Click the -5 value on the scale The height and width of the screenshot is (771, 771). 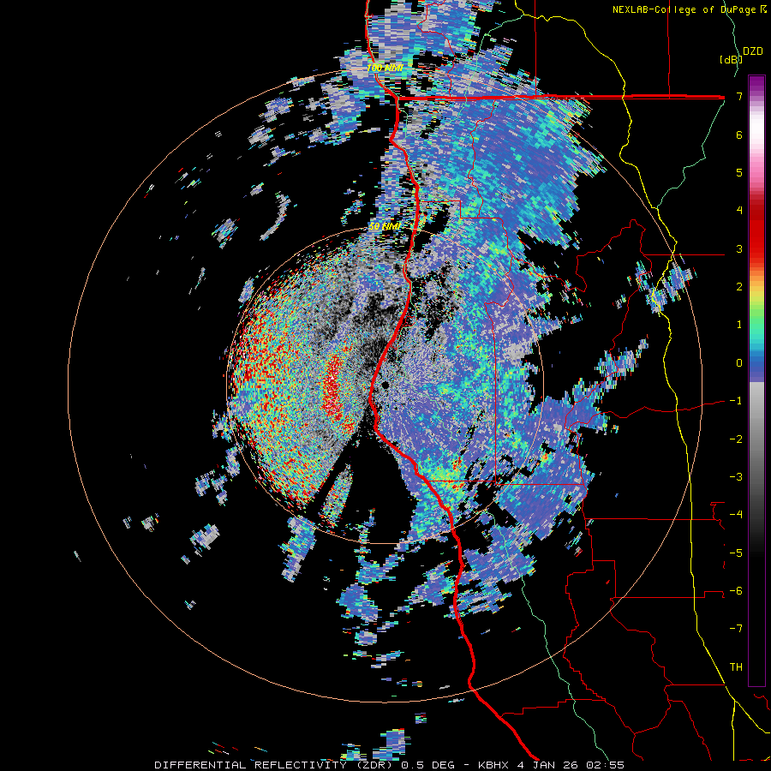(x=736, y=553)
